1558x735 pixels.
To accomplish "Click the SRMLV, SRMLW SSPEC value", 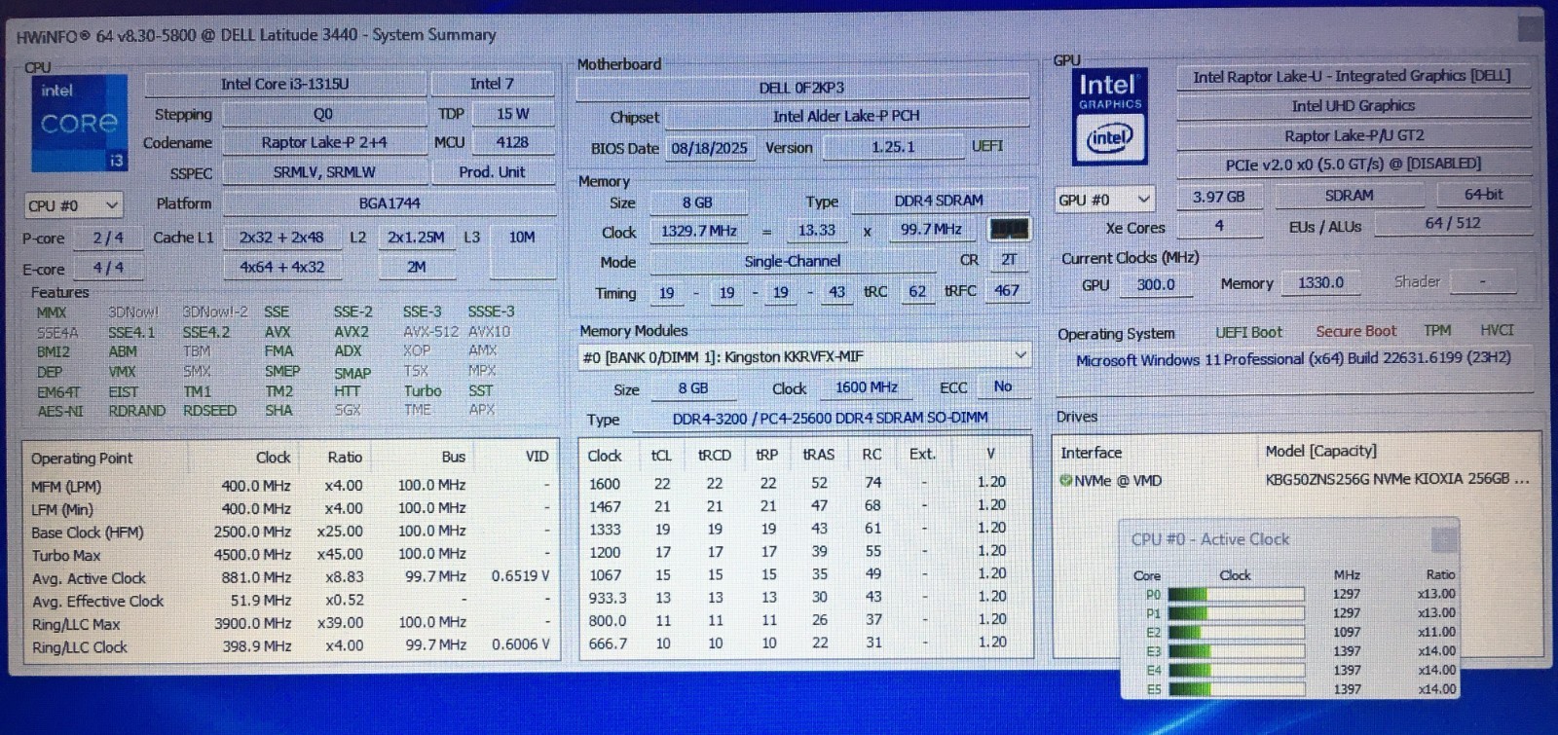I will coord(323,172).
